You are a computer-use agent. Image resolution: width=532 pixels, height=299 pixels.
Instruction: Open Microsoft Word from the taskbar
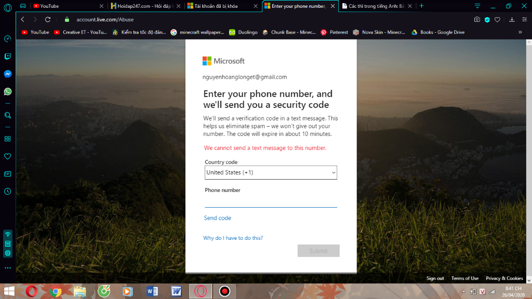click(x=152, y=291)
